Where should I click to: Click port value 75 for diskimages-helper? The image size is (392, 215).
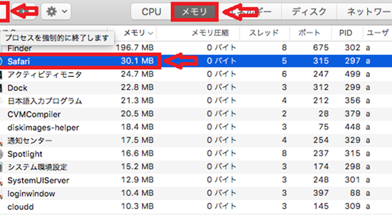point(323,127)
